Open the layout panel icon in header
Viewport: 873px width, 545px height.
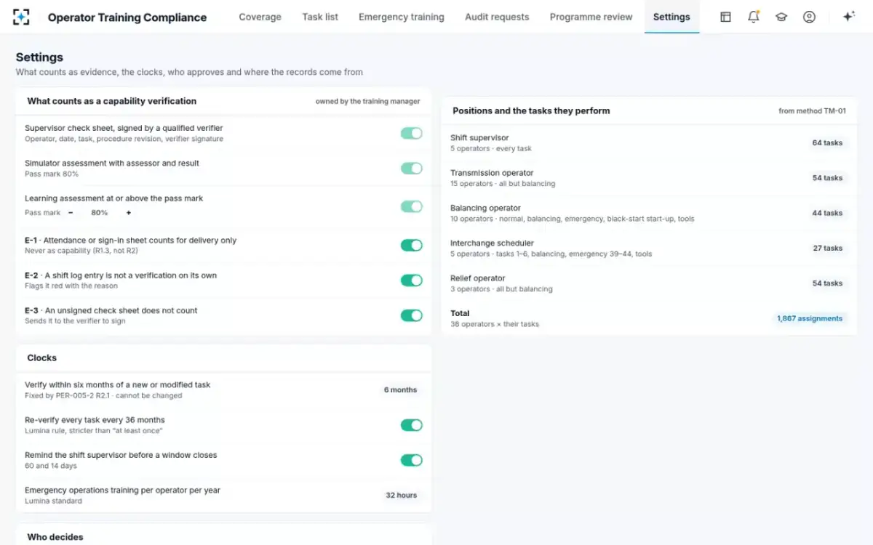pyautogui.click(x=725, y=17)
